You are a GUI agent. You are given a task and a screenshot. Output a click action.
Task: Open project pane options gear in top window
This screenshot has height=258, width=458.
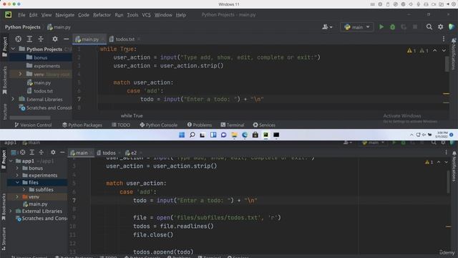pos(55,39)
